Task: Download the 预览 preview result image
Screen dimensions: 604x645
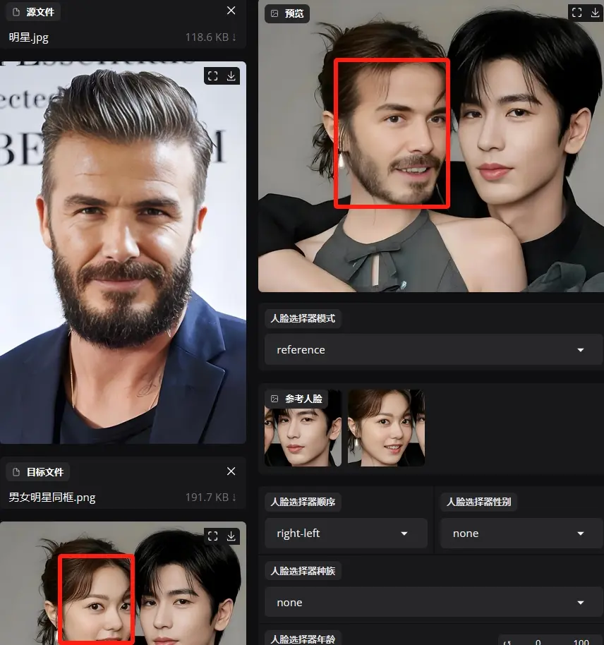Action: [x=595, y=13]
